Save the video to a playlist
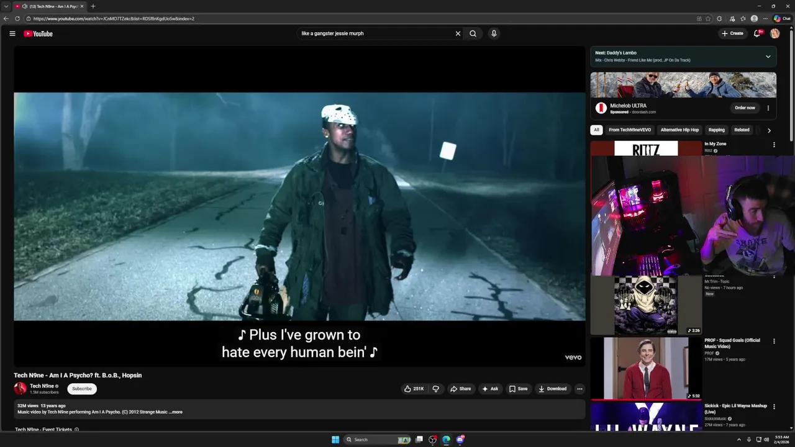 [518, 389]
